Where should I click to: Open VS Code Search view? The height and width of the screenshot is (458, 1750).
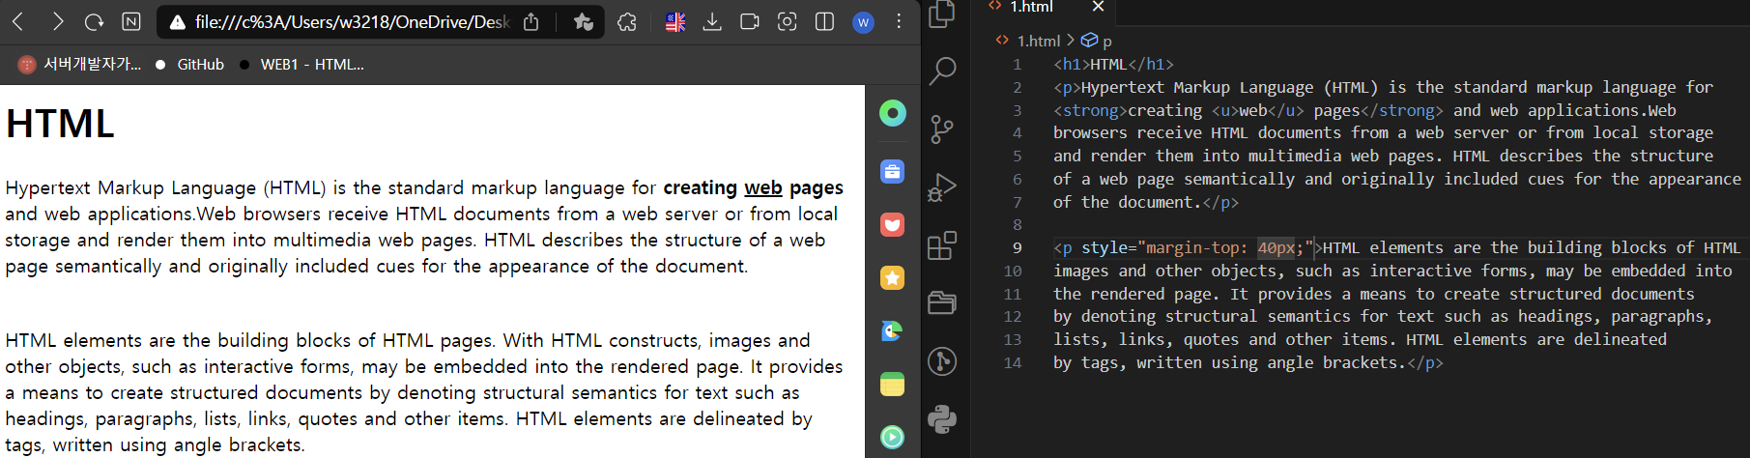(x=942, y=71)
